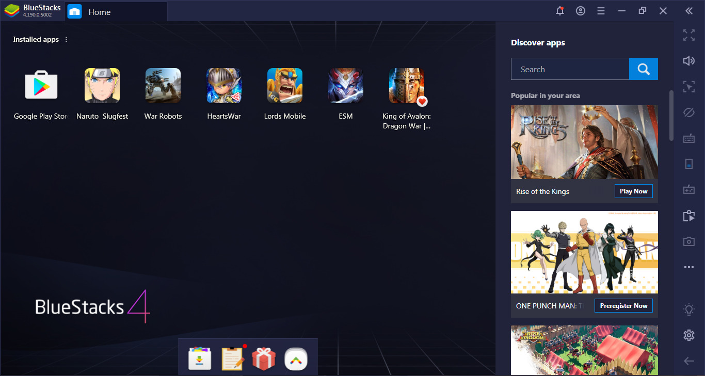This screenshot has height=376, width=705.
Task: Open the red gift box rewards icon
Action: [264, 359]
